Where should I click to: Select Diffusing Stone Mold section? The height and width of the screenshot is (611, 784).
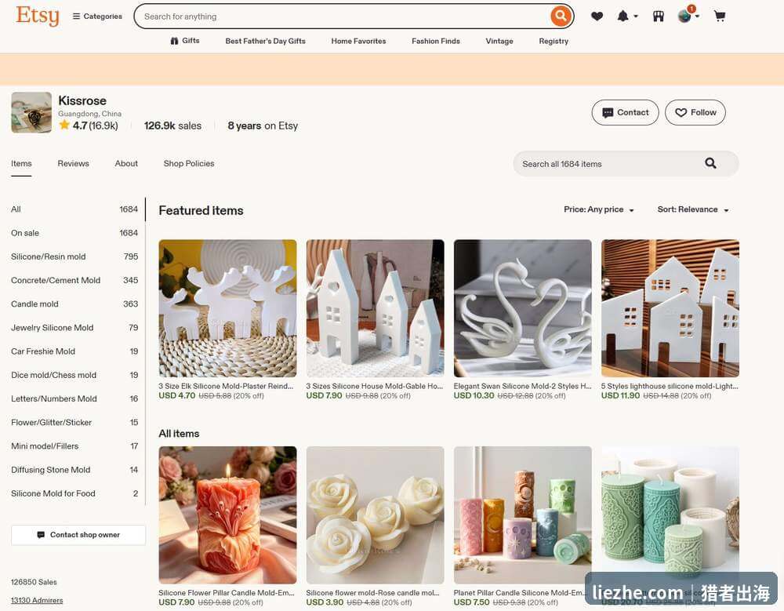(74, 470)
